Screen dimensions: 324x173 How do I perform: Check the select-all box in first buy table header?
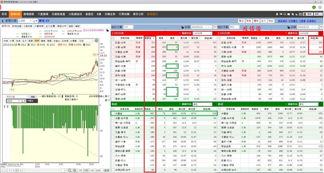[x=113, y=38]
